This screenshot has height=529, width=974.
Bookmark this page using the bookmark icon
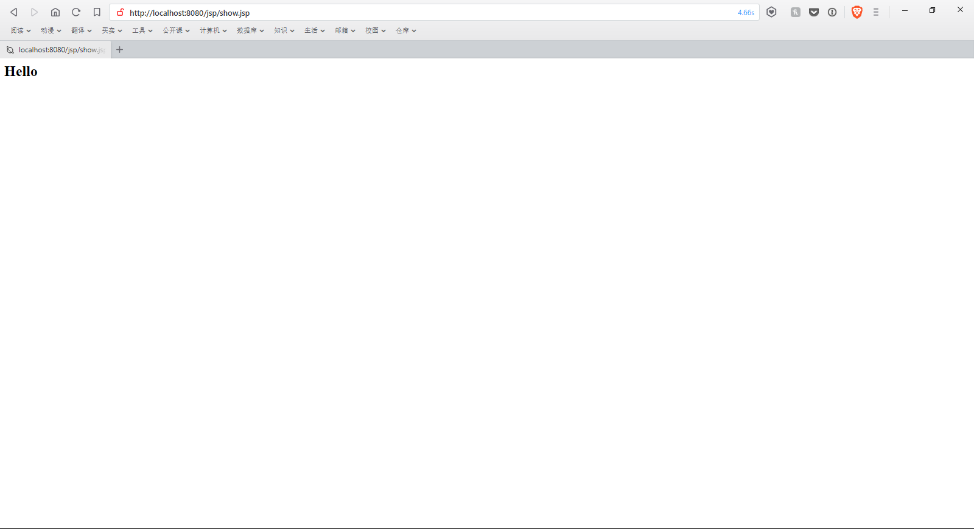point(97,12)
